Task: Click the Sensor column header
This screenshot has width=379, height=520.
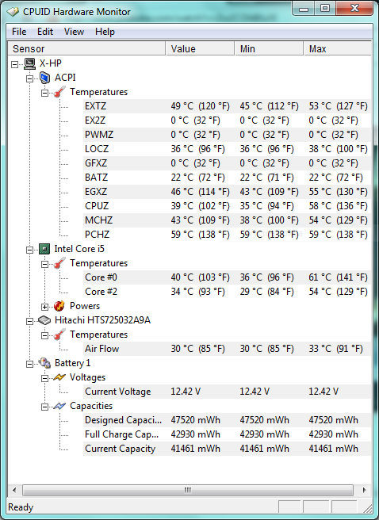Action: coord(86,49)
